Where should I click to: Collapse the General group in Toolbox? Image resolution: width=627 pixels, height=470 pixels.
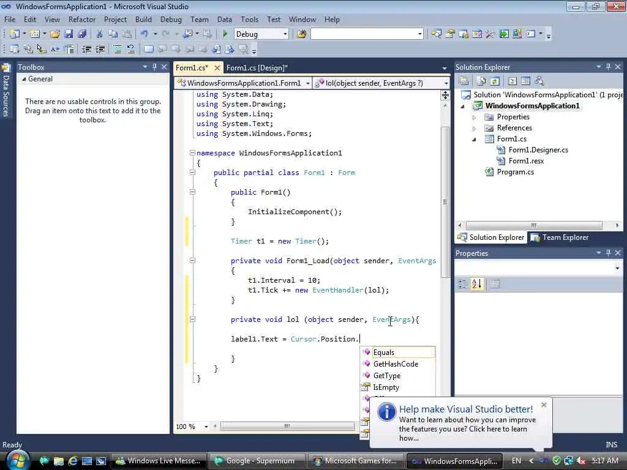[x=24, y=79]
